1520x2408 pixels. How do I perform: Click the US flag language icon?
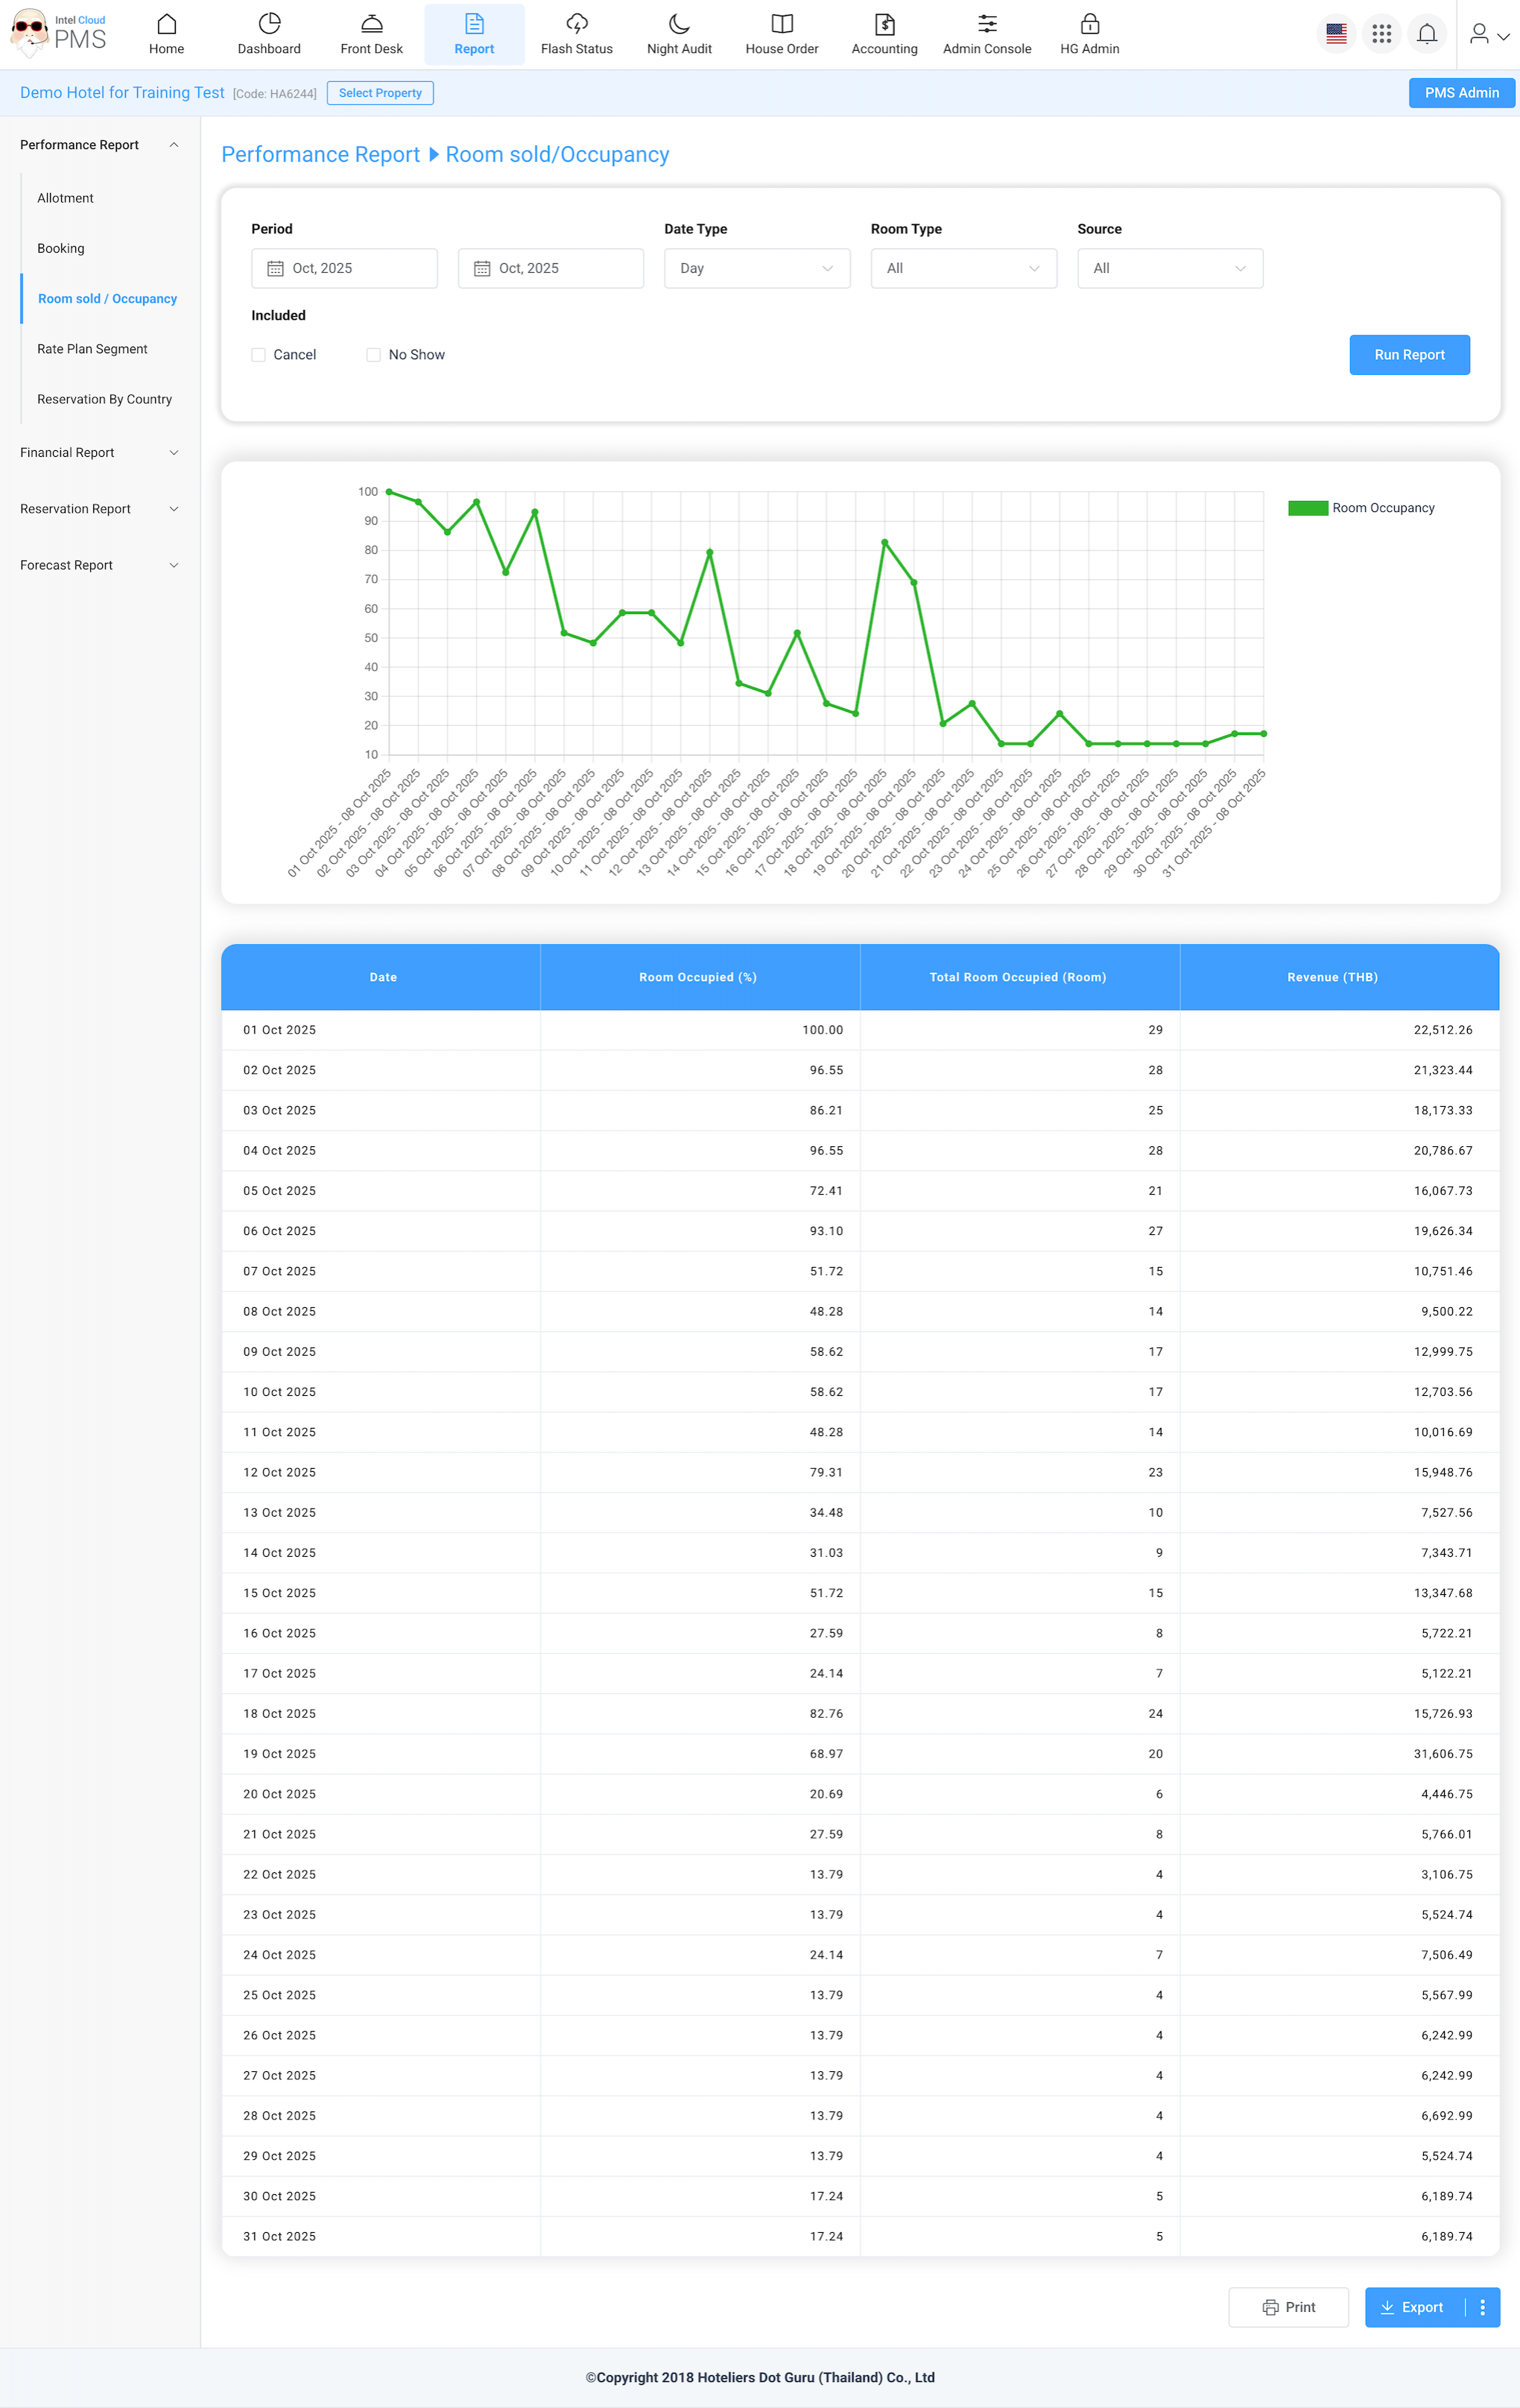[x=1336, y=34]
